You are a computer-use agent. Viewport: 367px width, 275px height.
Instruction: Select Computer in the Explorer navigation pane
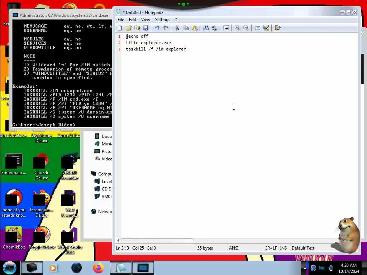pos(101,174)
